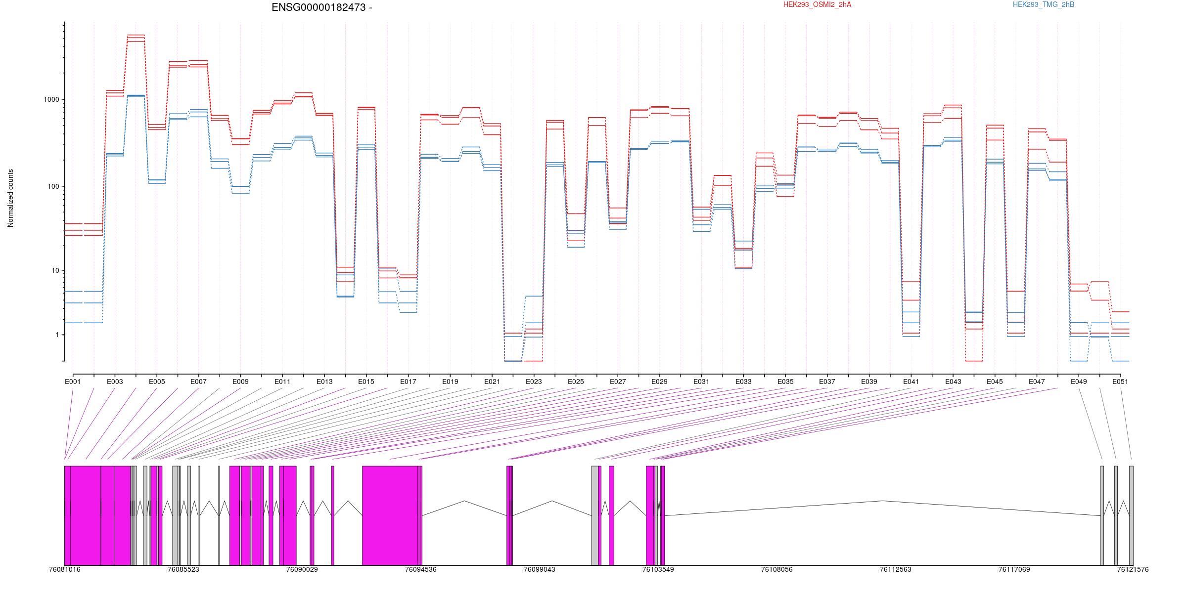Click the HEK293_OSMI2_2hA legend label
The width and height of the screenshot is (1187, 593).
click(x=817, y=4)
